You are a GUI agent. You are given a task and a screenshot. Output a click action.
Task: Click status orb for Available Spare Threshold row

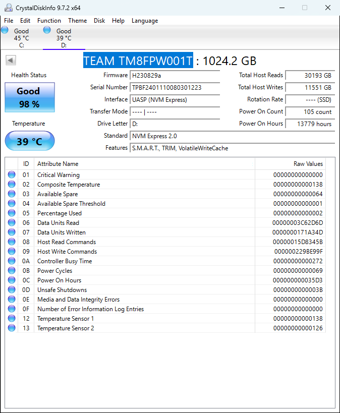coord(12,203)
